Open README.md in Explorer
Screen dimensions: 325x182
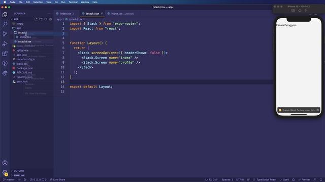coord(24,73)
